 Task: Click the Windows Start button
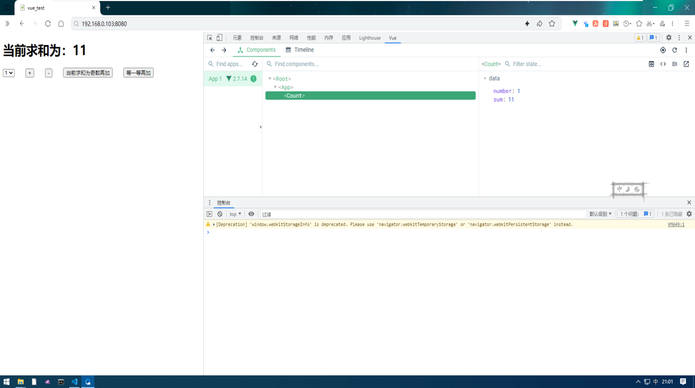(x=7, y=381)
